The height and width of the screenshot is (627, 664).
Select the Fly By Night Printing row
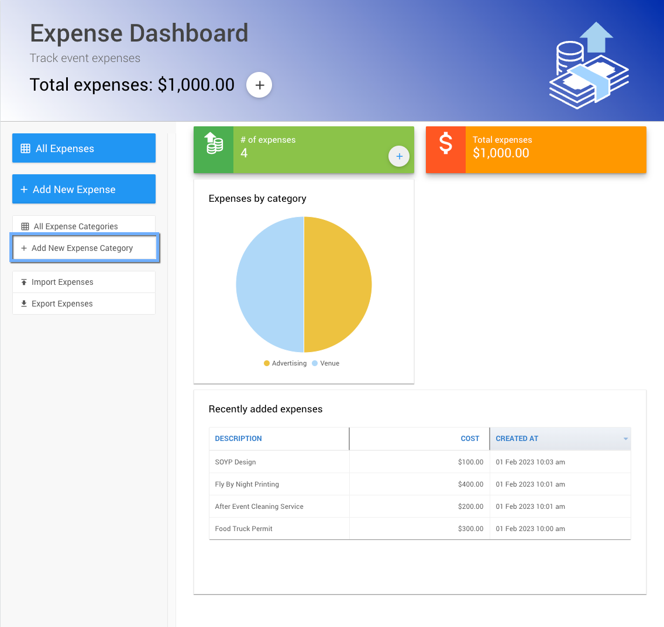(247, 484)
